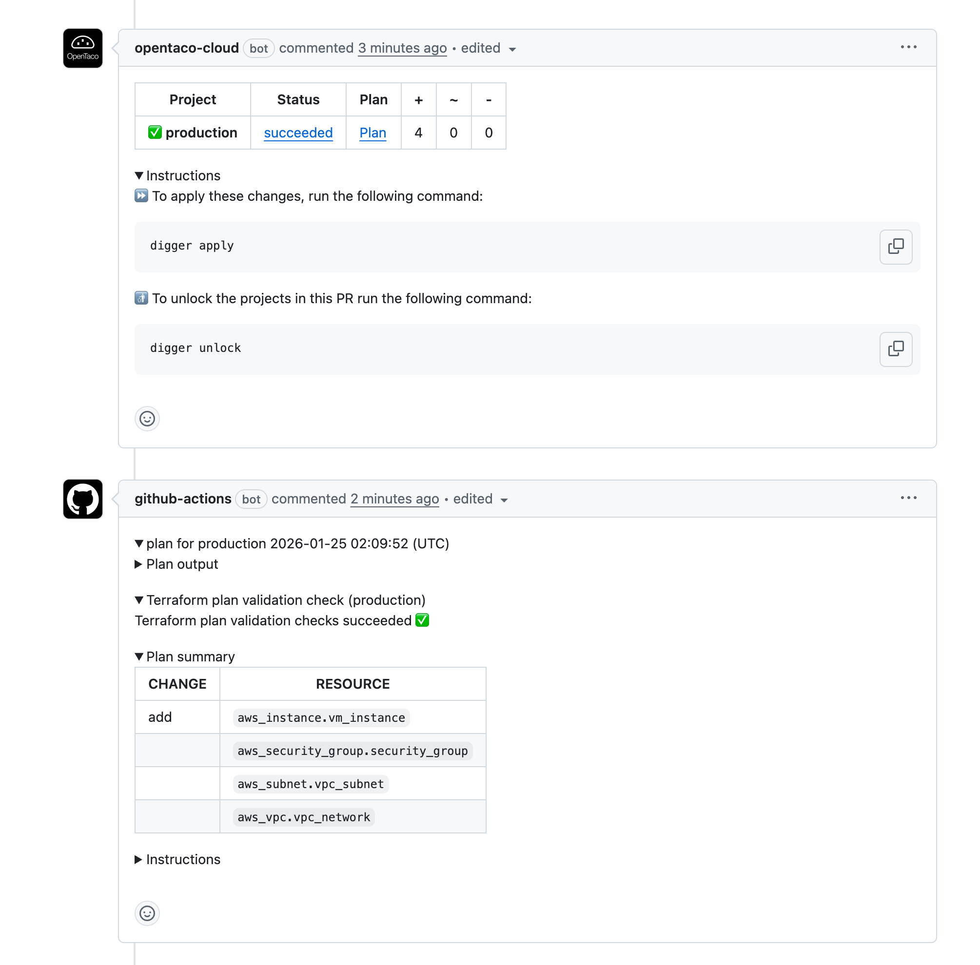980x965 pixels.
Task: Collapse the Instructions section in opentaco-cloud comment
Action: click(177, 175)
